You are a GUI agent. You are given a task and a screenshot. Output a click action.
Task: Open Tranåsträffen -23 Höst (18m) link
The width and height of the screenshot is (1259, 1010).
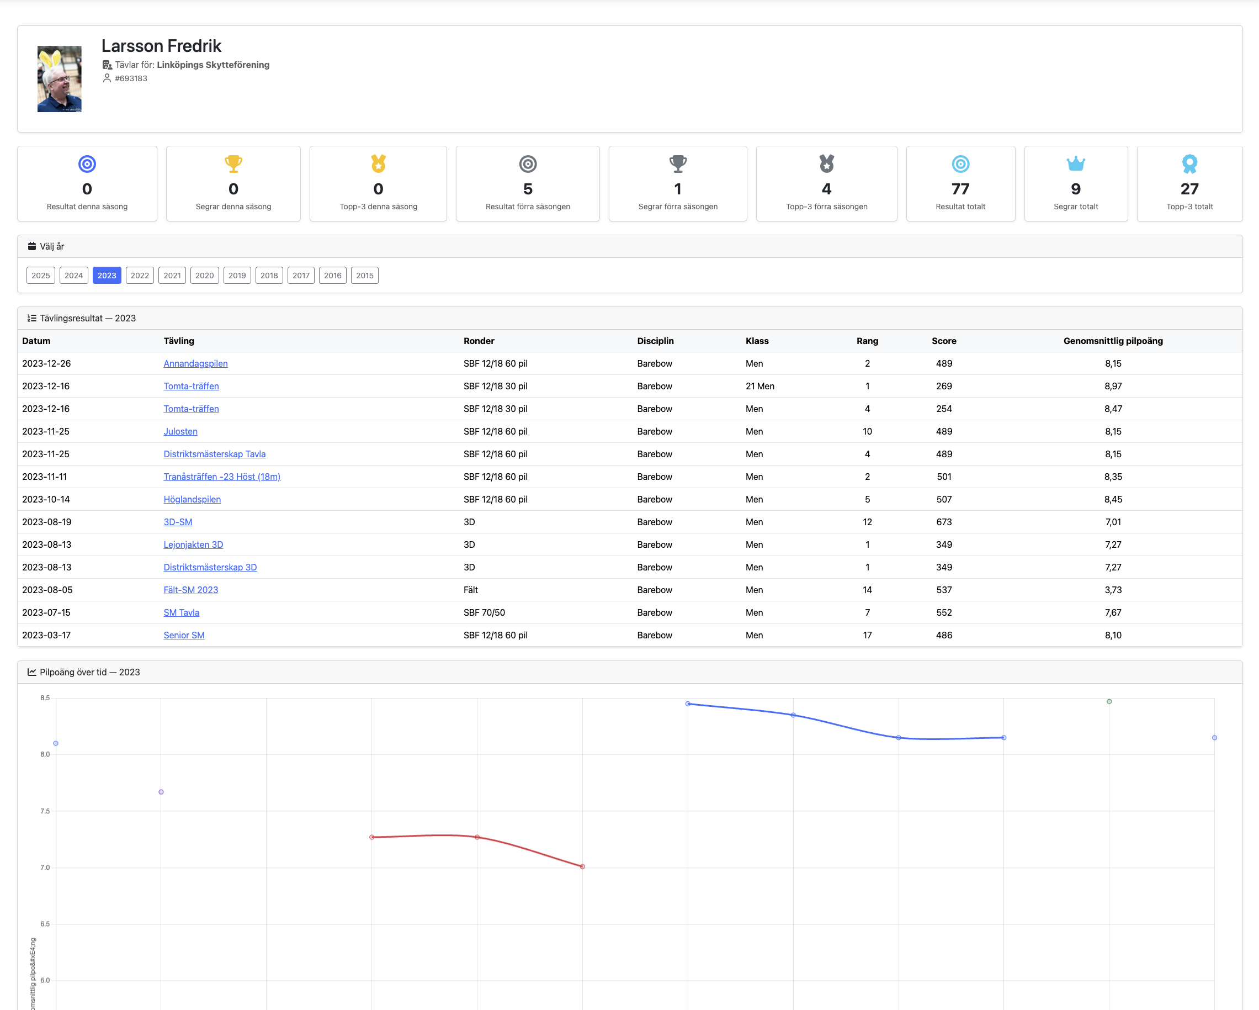point(222,477)
